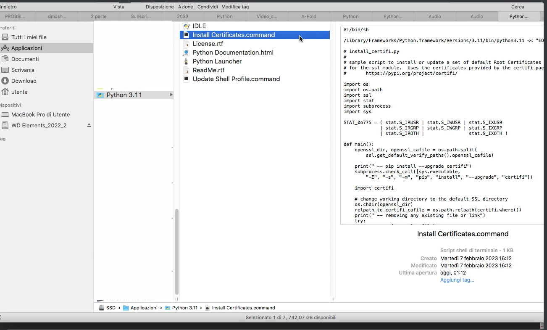Open the 2023 tab

183,16
